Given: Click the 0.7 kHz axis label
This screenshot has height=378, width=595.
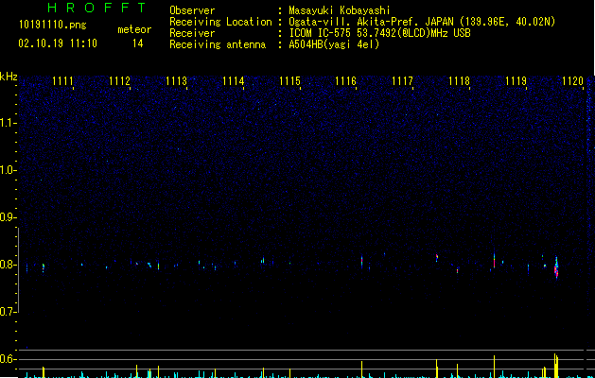Looking at the screenshot, I should click(9, 312).
